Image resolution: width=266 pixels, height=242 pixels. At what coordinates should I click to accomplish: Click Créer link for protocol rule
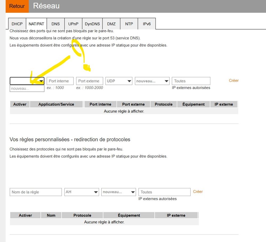198,192
